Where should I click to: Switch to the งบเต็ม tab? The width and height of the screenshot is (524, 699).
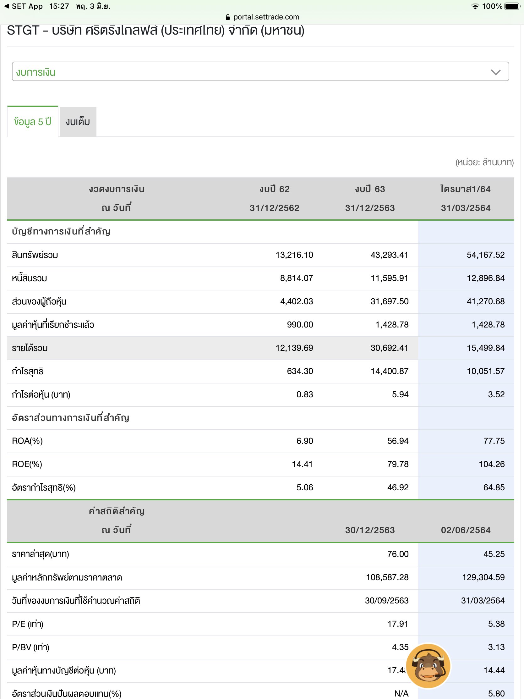(78, 122)
